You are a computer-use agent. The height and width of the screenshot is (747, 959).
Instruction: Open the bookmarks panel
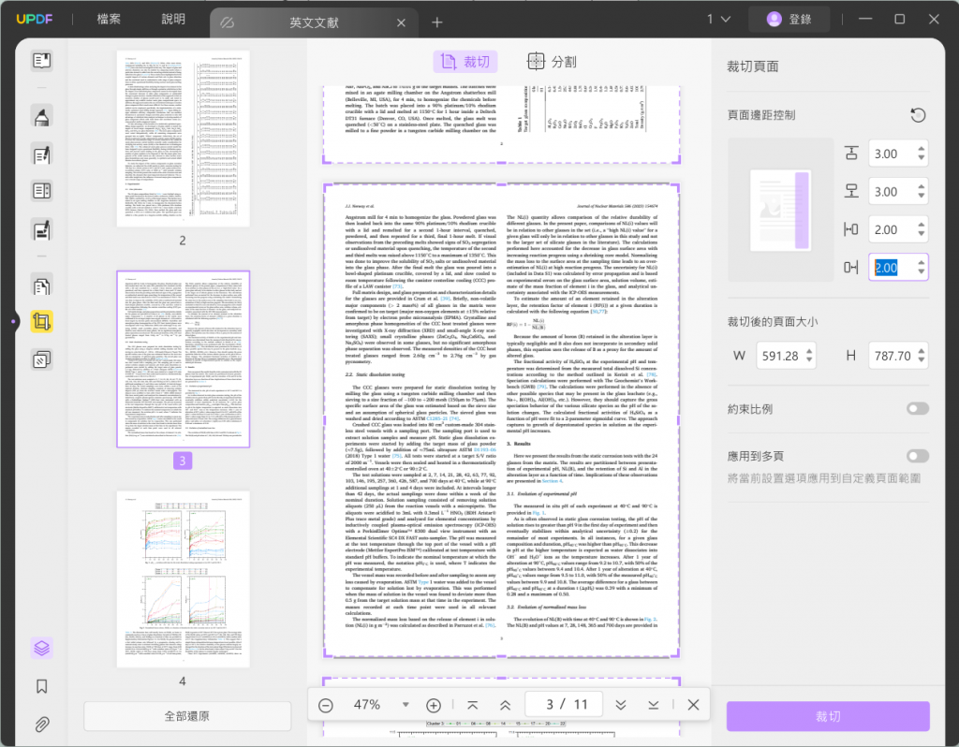[40, 686]
